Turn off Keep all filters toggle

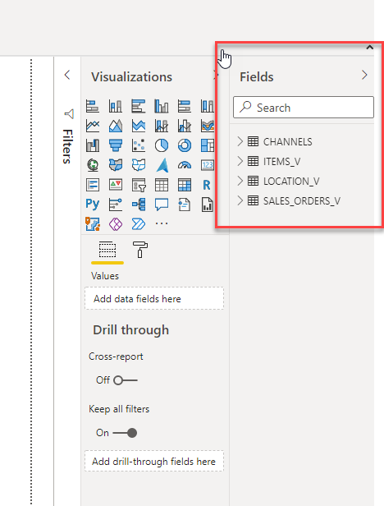[x=125, y=433]
